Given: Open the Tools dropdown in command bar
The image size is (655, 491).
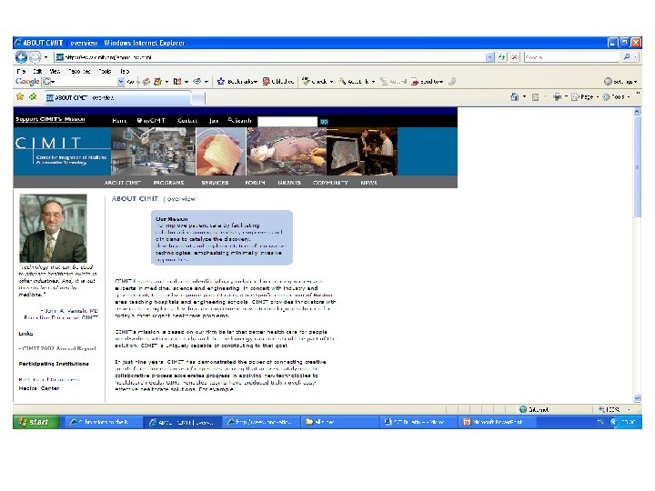Looking at the screenshot, I should [616, 97].
